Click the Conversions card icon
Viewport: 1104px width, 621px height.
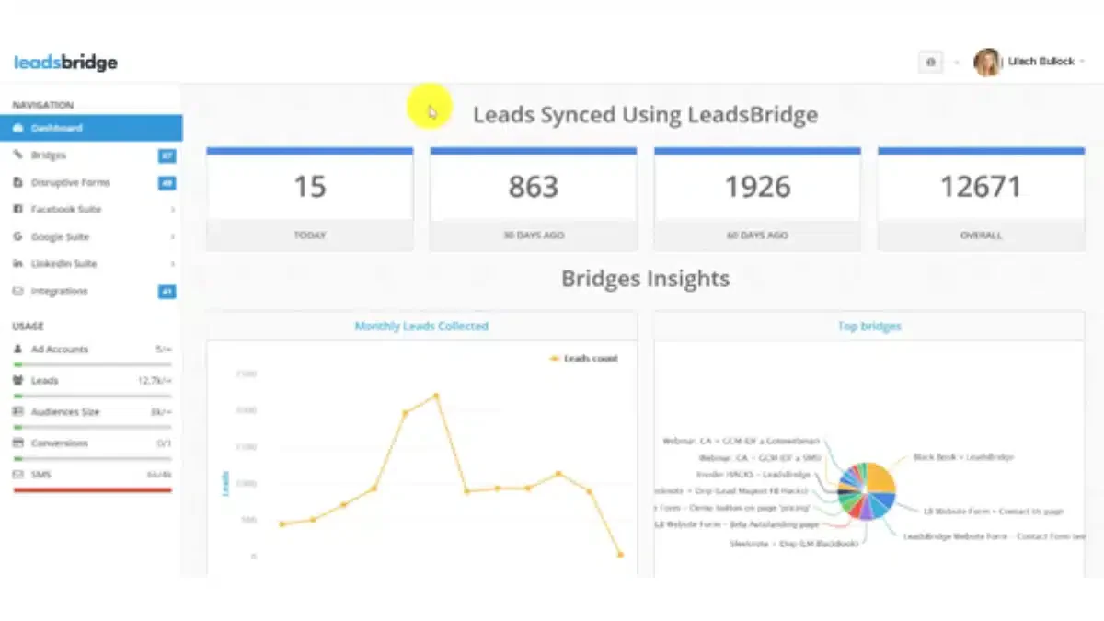(x=17, y=443)
